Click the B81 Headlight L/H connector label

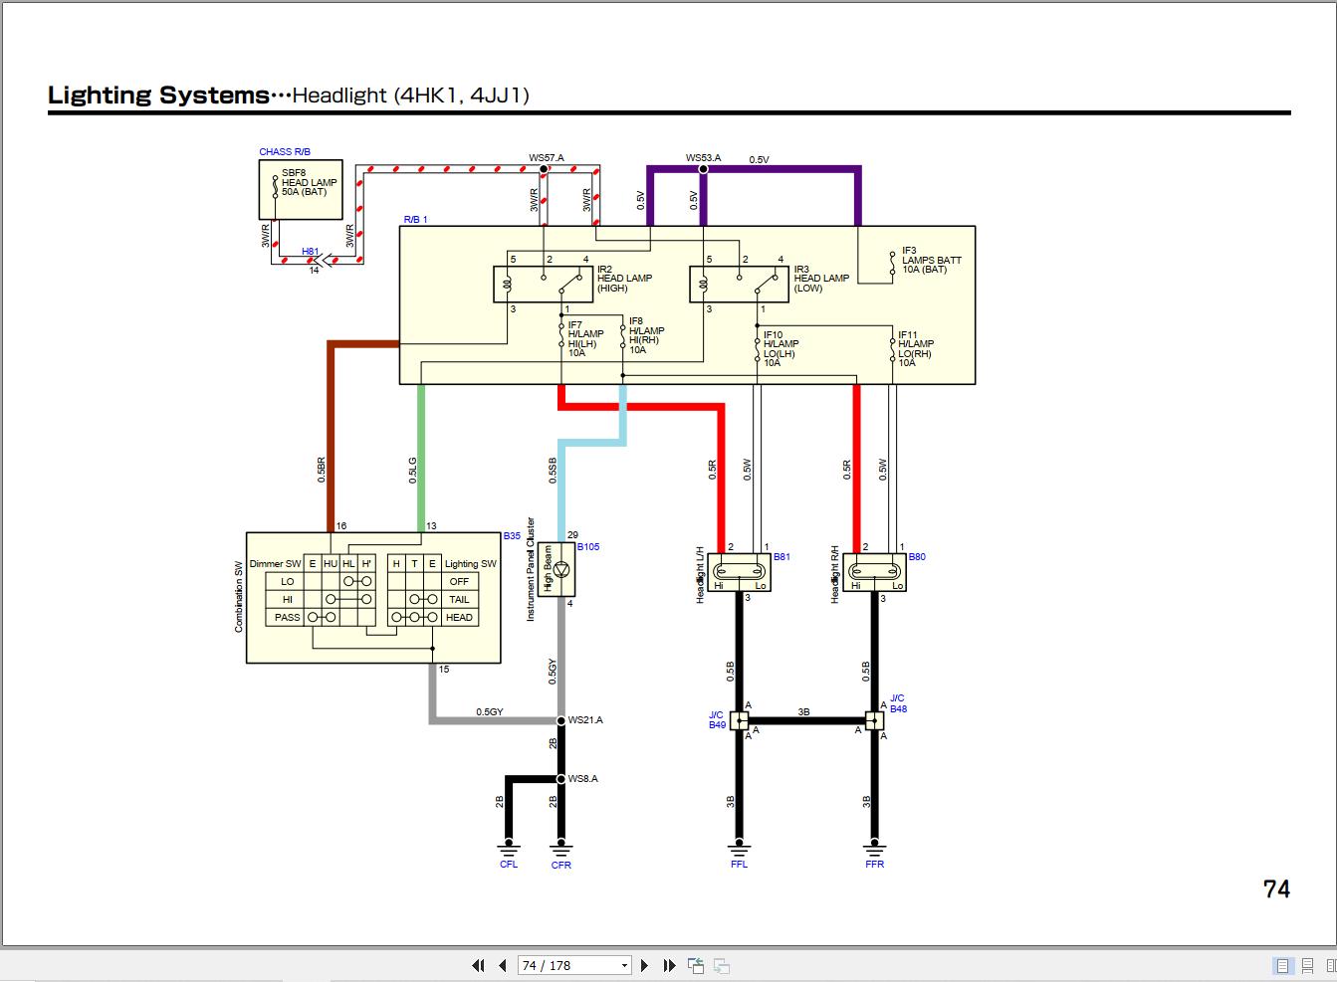point(782,557)
